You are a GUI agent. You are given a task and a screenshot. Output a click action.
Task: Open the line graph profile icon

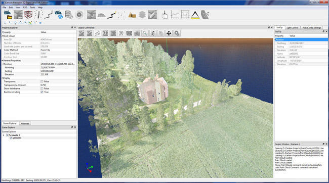175,15
